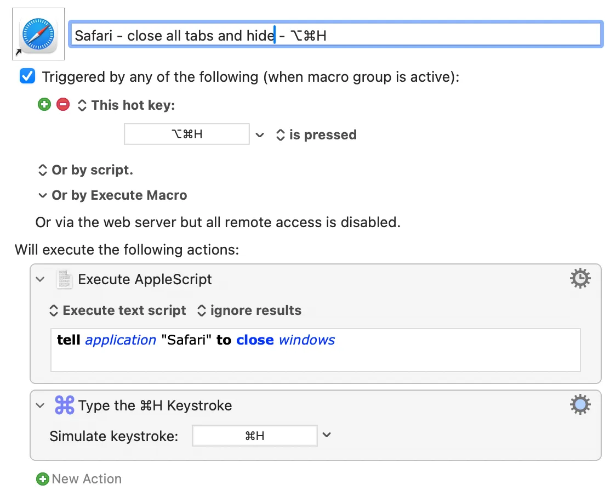Click the 'Will execute the following actions' label

[127, 250]
